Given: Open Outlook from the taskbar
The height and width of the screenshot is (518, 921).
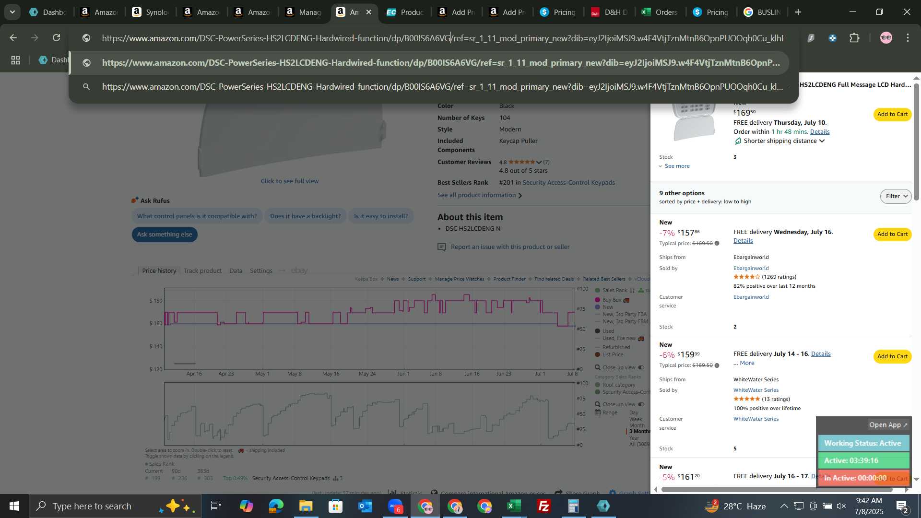Looking at the screenshot, I should click(x=365, y=506).
